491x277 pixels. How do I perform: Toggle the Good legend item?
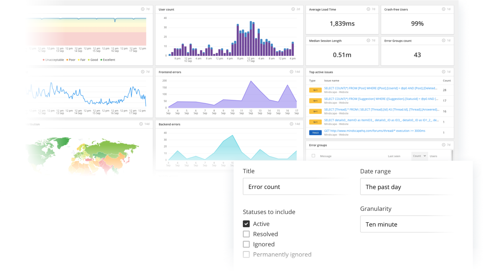93,60
